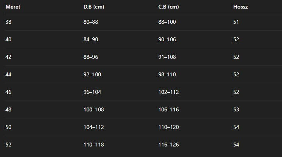Select size 52 in Méret column
The image size is (282, 157).
tap(9, 145)
